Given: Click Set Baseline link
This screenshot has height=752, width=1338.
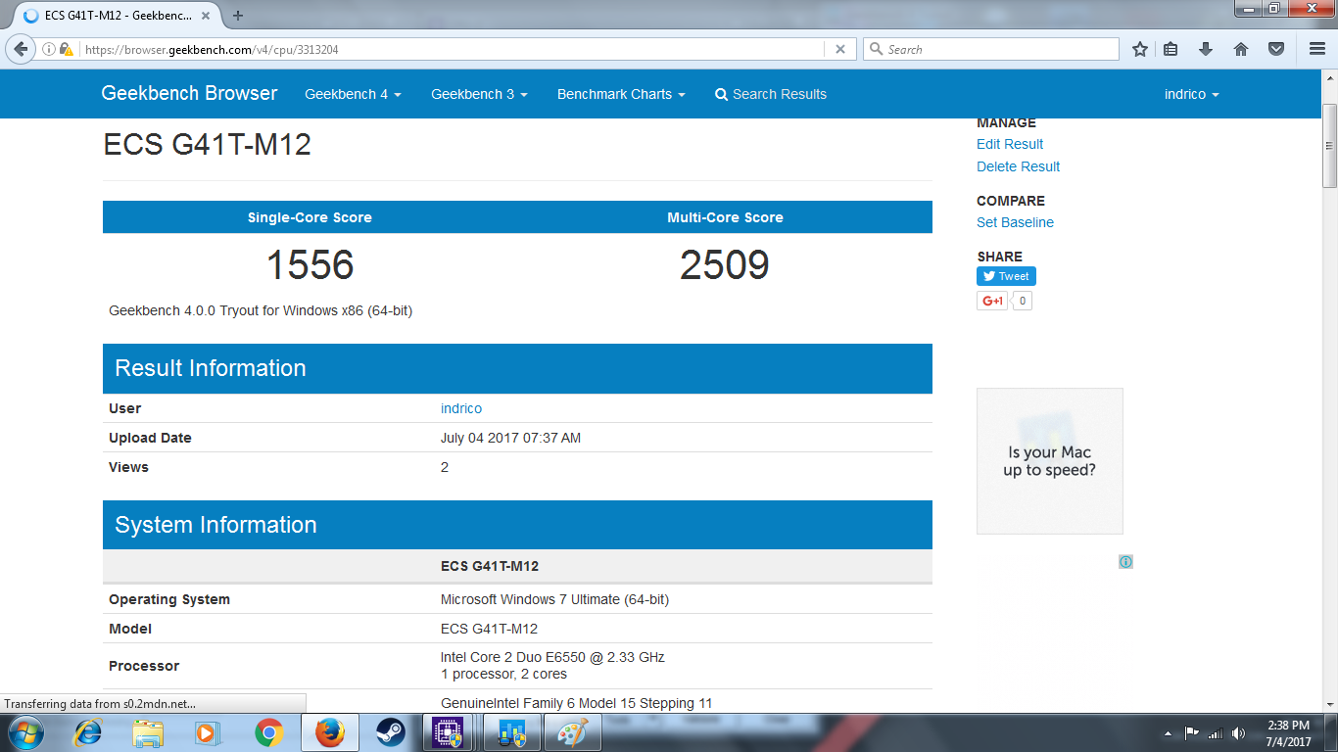Looking at the screenshot, I should coord(1015,222).
